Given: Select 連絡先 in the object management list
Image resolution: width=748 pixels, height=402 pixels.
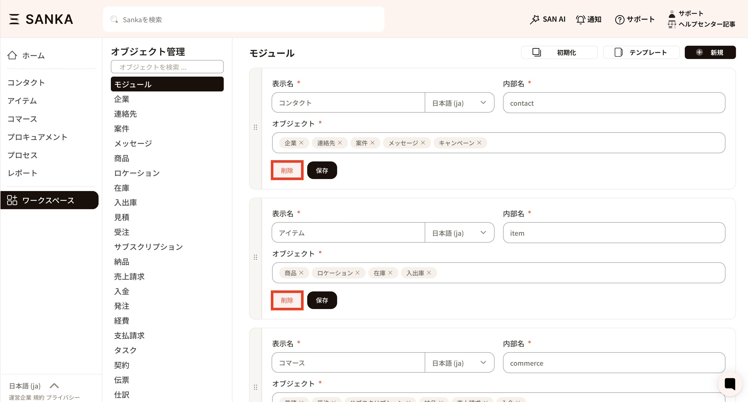Looking at the screenshot, I should 125,114.
